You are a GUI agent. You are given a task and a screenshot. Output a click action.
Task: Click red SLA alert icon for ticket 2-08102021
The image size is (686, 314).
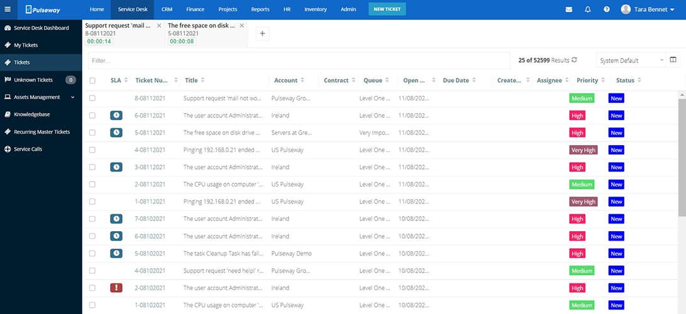click(x=116, y=288)
